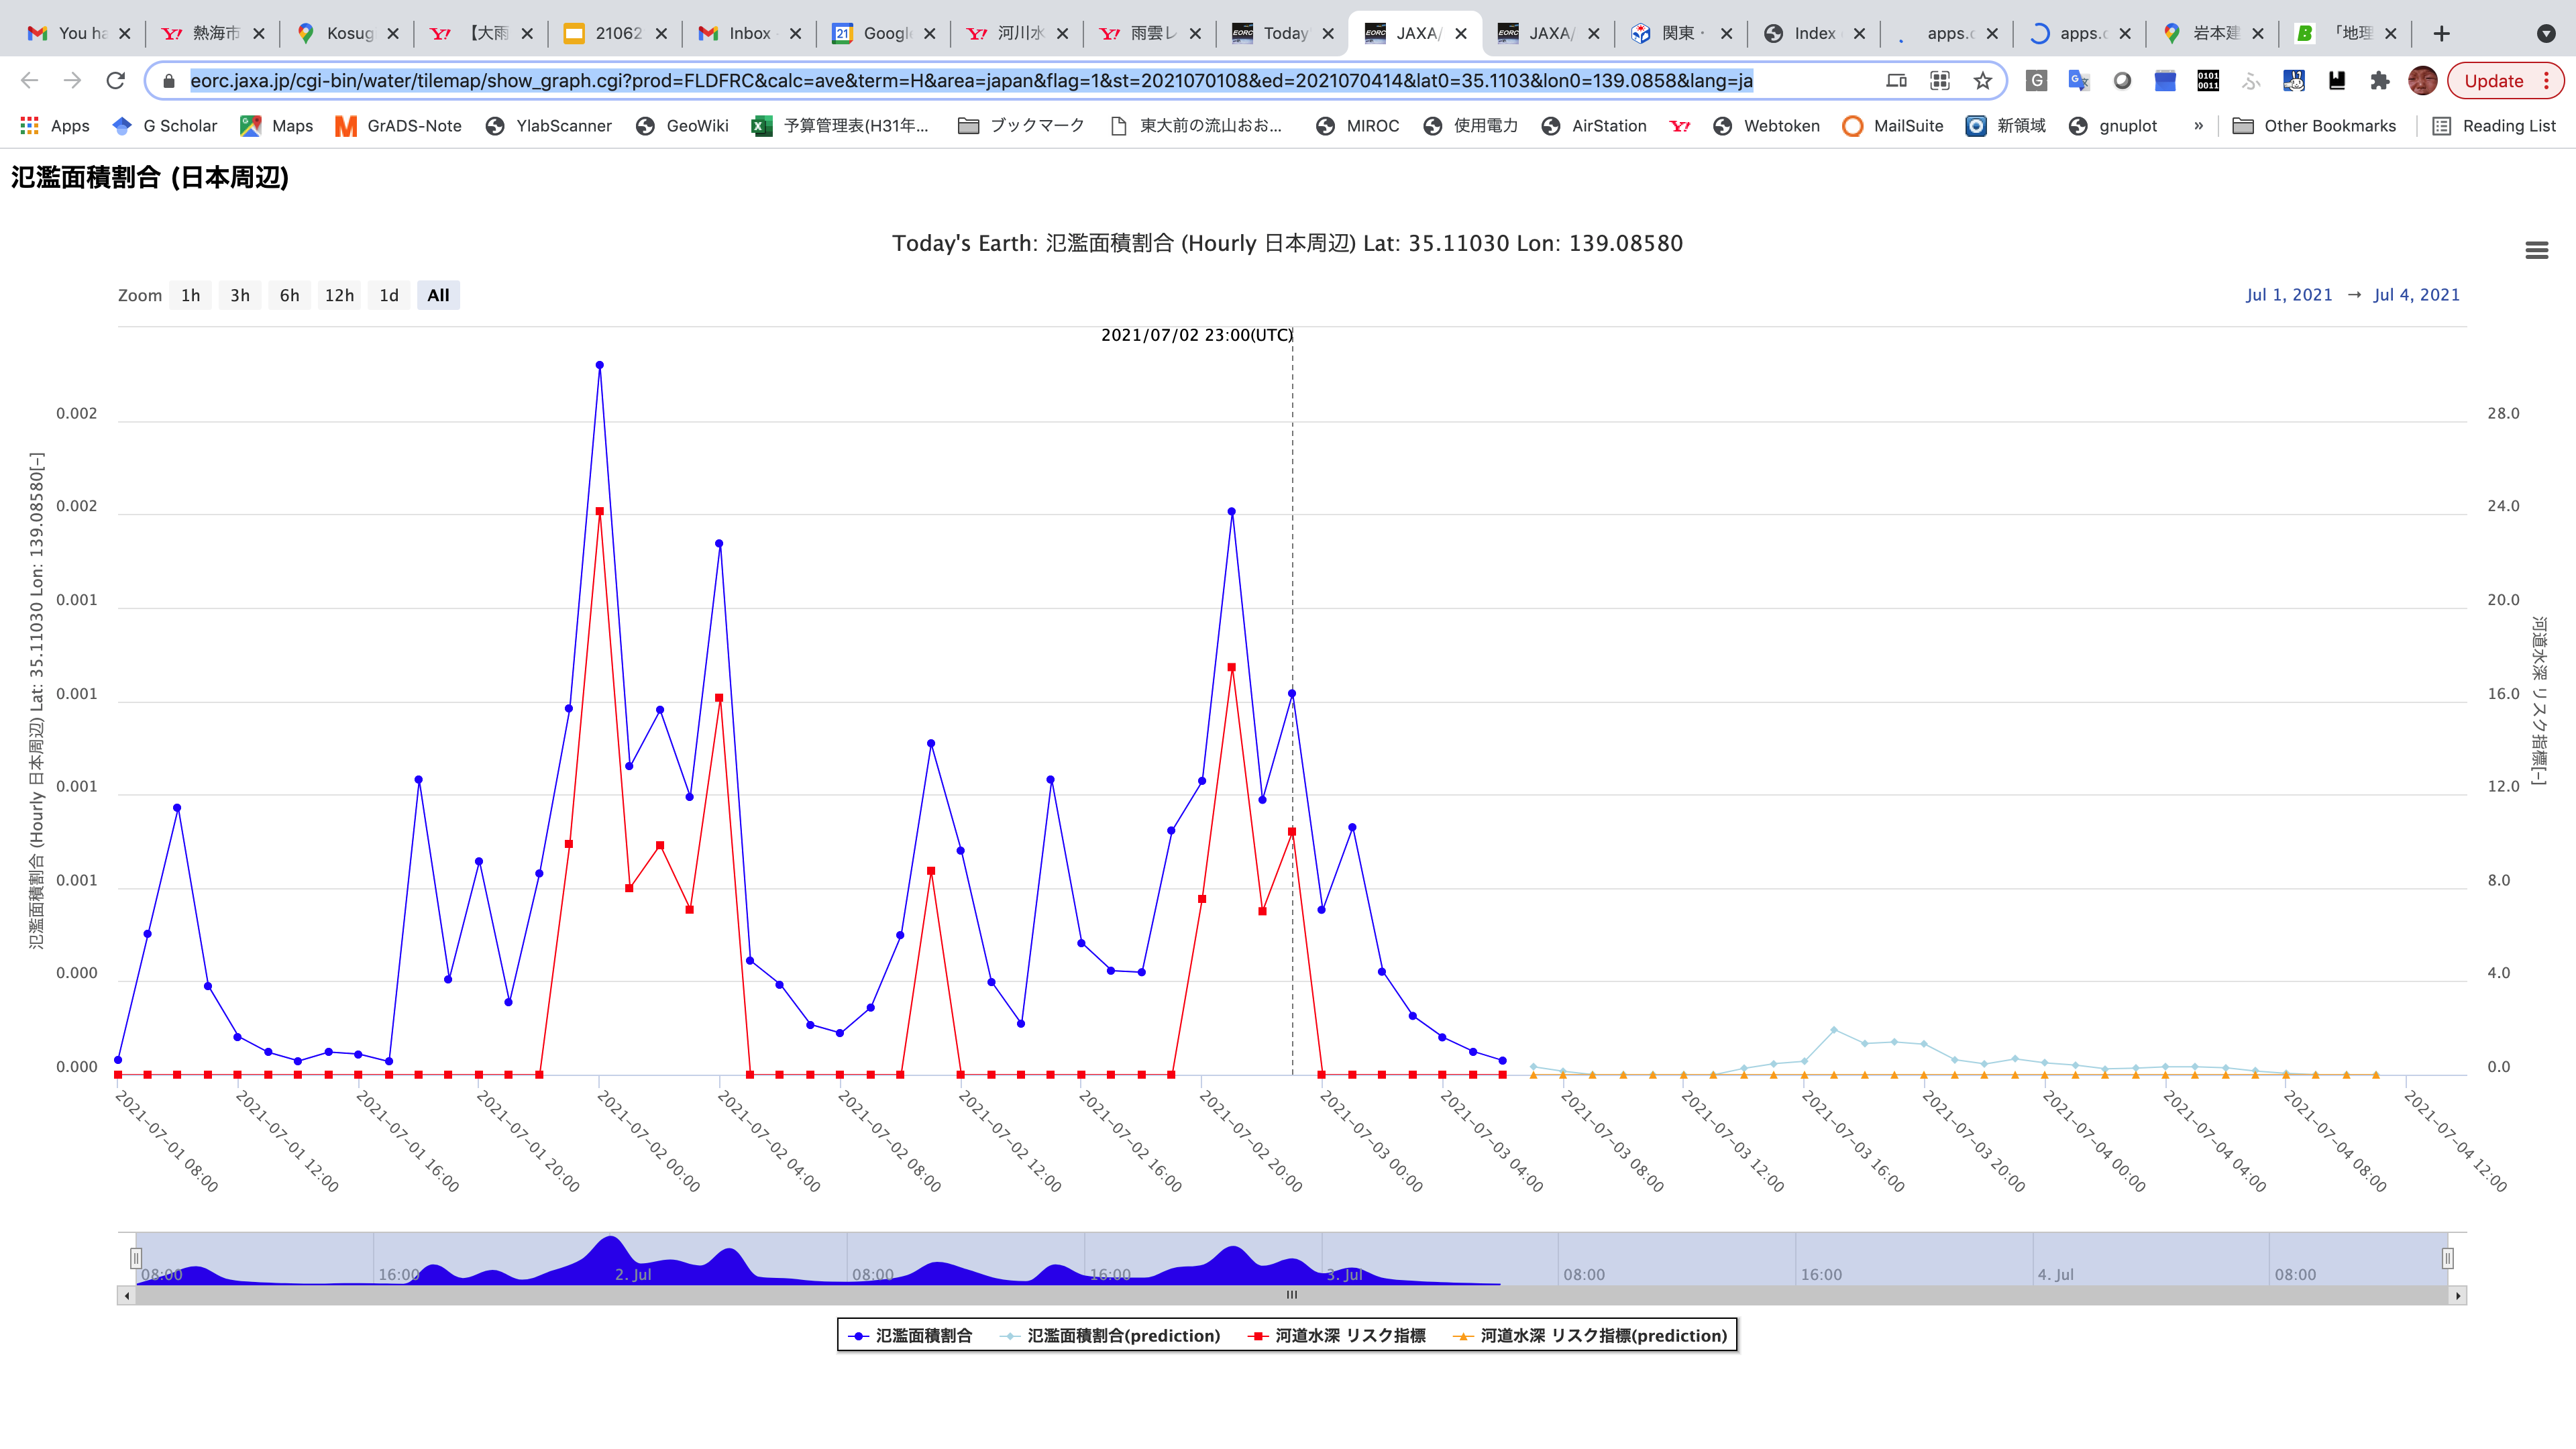Toggle the 氾濫面積割合 legend series

click(x=910, y=1336)
